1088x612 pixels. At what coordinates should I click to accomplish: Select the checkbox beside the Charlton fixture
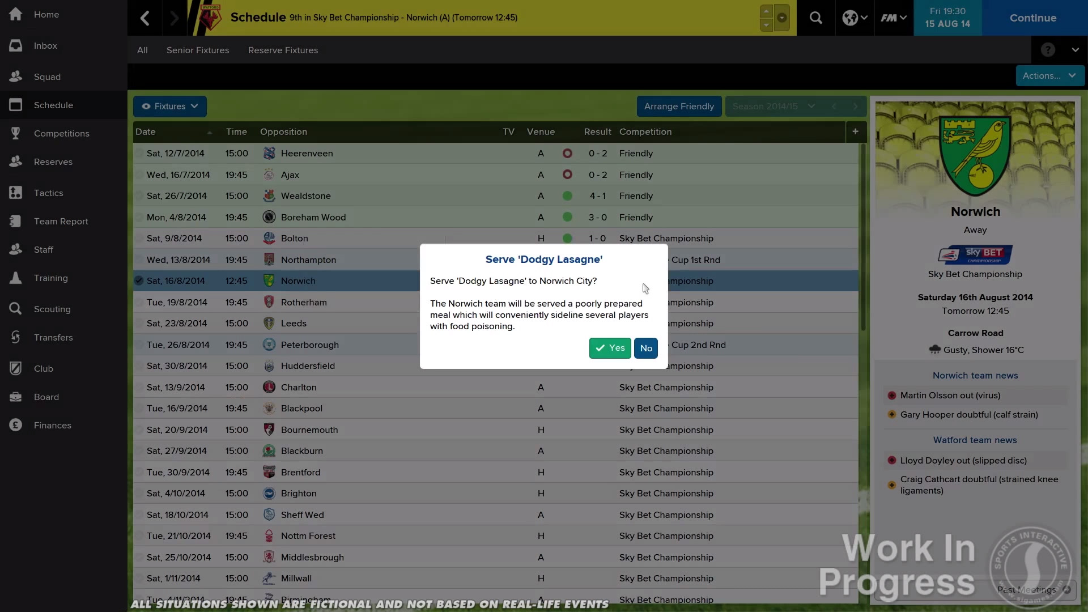(139, 387)
